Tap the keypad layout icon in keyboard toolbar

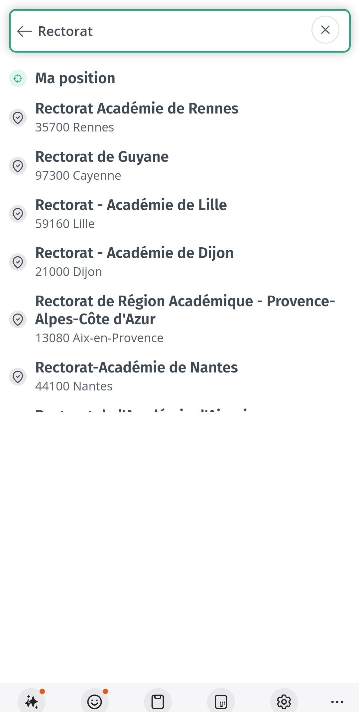click(221, 701)
